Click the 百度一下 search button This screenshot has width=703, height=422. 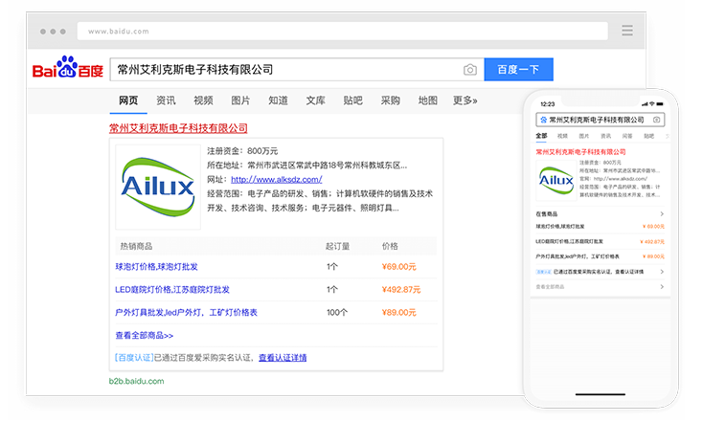(x=519, y=70)
